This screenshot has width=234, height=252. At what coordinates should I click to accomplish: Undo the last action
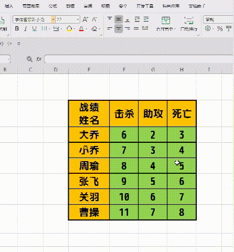[2, 44]
